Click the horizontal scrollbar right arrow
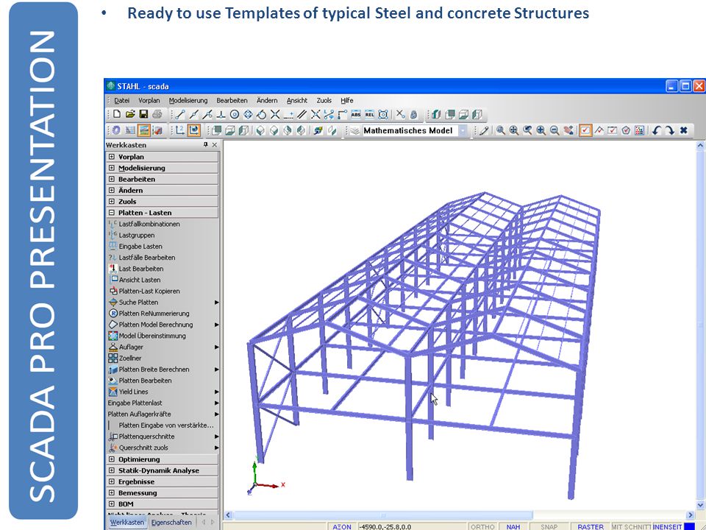Viewport: 706px width, 530px height. [x=691, y=515]
